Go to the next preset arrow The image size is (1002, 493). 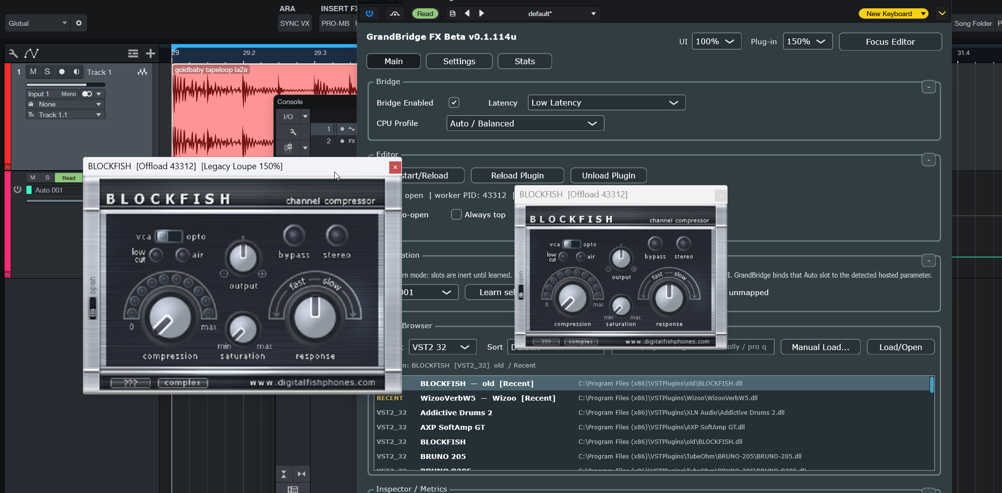tap(482, 14)
